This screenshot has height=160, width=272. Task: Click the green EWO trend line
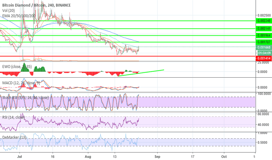pos(141,73)
